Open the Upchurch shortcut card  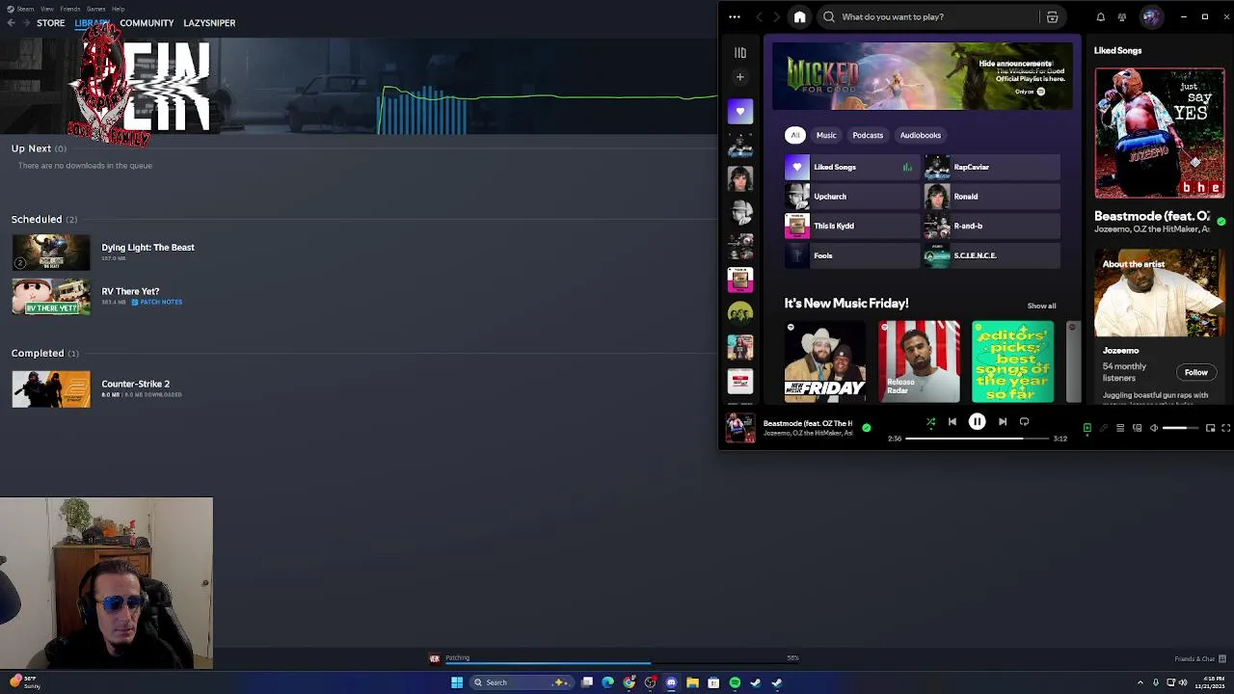click(851, 197)
